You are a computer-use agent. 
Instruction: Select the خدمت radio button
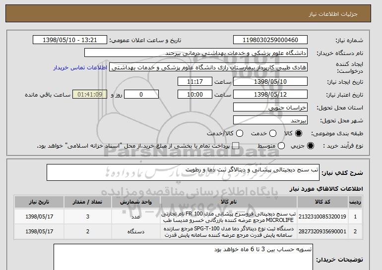273,133
